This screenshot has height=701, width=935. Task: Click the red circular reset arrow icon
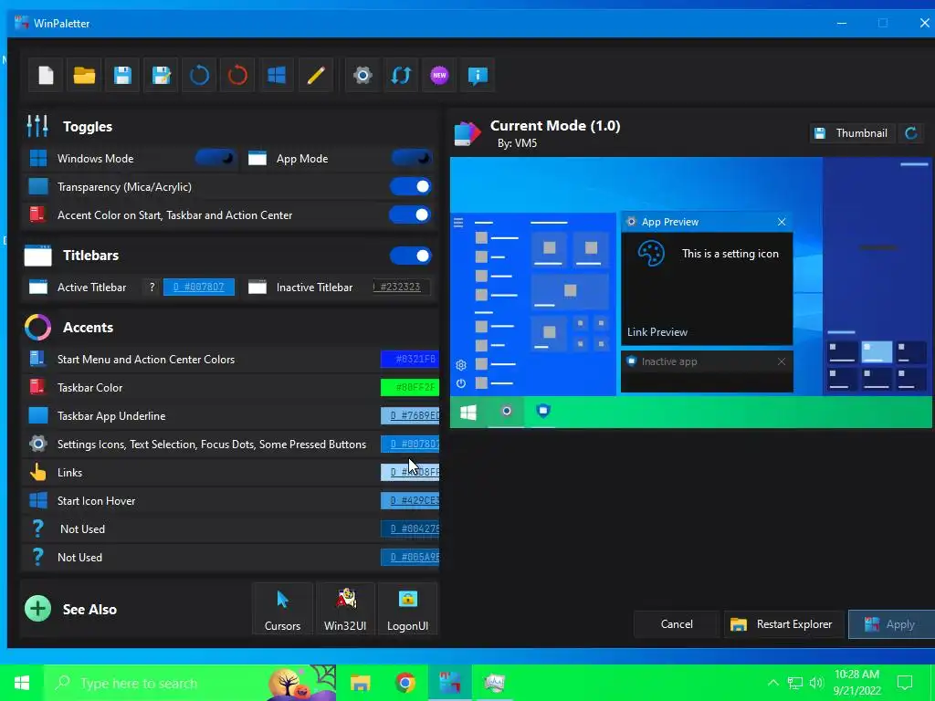tap(237, 75)
